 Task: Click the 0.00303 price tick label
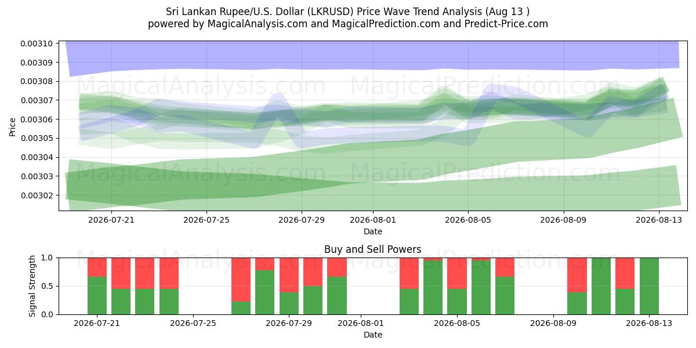click(37, 176)
